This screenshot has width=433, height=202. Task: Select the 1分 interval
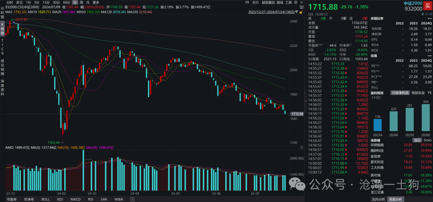[28, 2]
